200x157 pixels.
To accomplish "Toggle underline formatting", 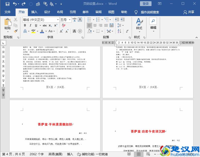I will (36, 25).
